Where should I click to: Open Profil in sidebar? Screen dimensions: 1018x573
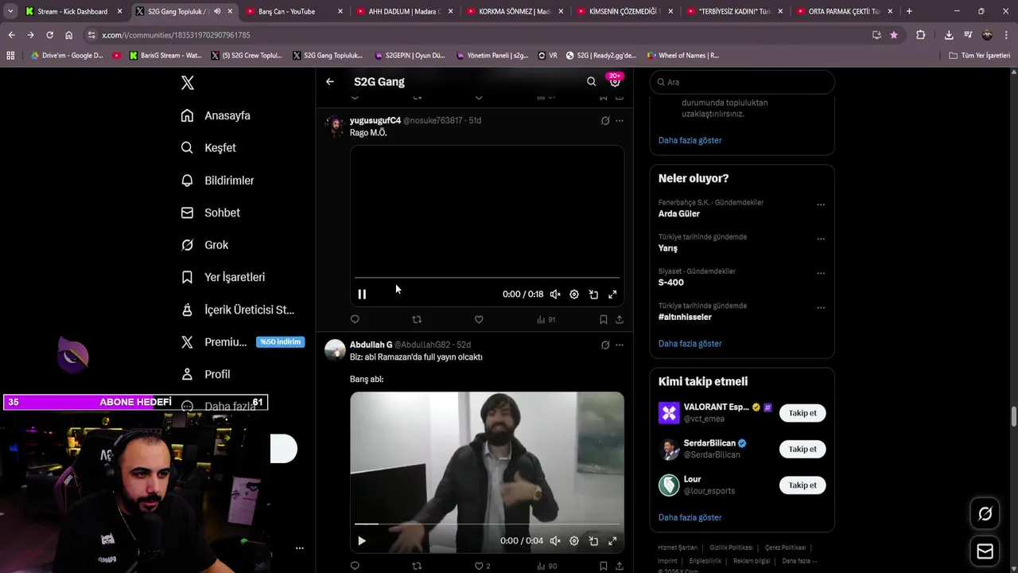pos(205,374)
